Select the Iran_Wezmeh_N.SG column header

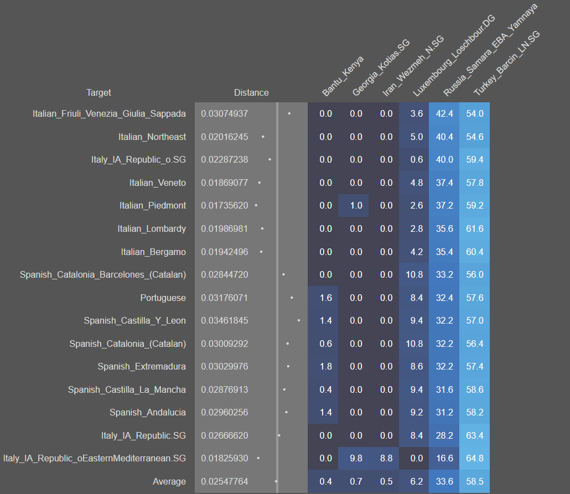413,66
